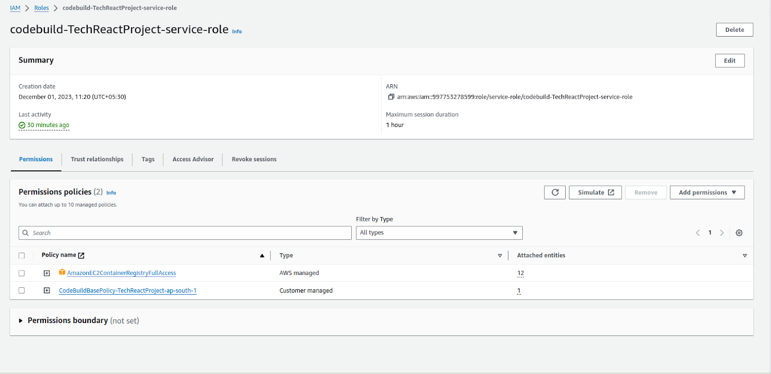Click the Remove policy button
The width and height of the screenshot is (771, 374).
(x=646, y=193)
